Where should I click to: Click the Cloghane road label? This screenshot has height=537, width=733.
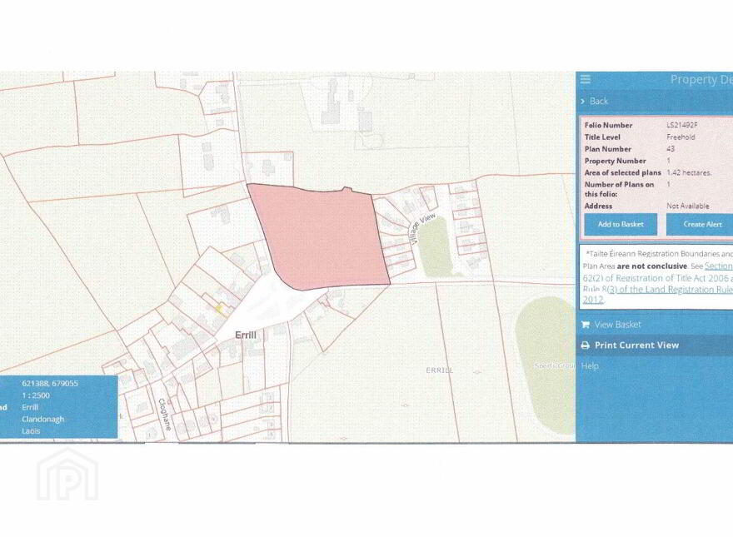point(165,414)
